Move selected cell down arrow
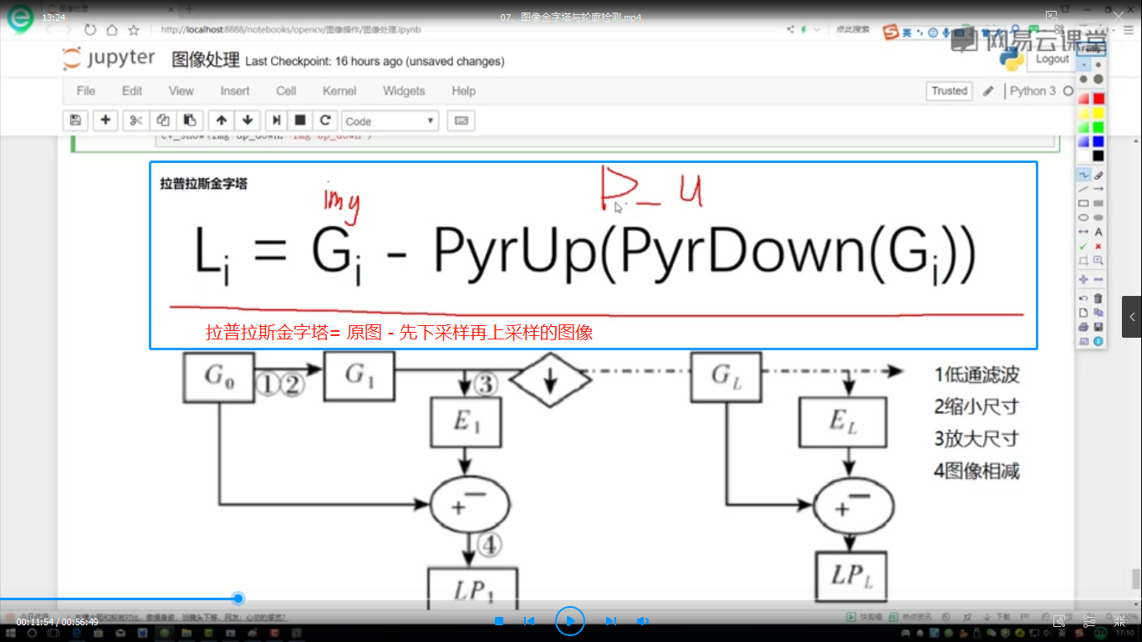The height and width of the screenshot is (642, 1142). (247, 120)
